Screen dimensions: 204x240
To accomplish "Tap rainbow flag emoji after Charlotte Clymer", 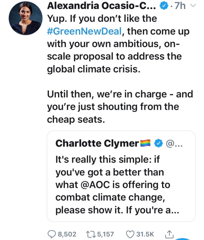I will click(x=145, y=143).
